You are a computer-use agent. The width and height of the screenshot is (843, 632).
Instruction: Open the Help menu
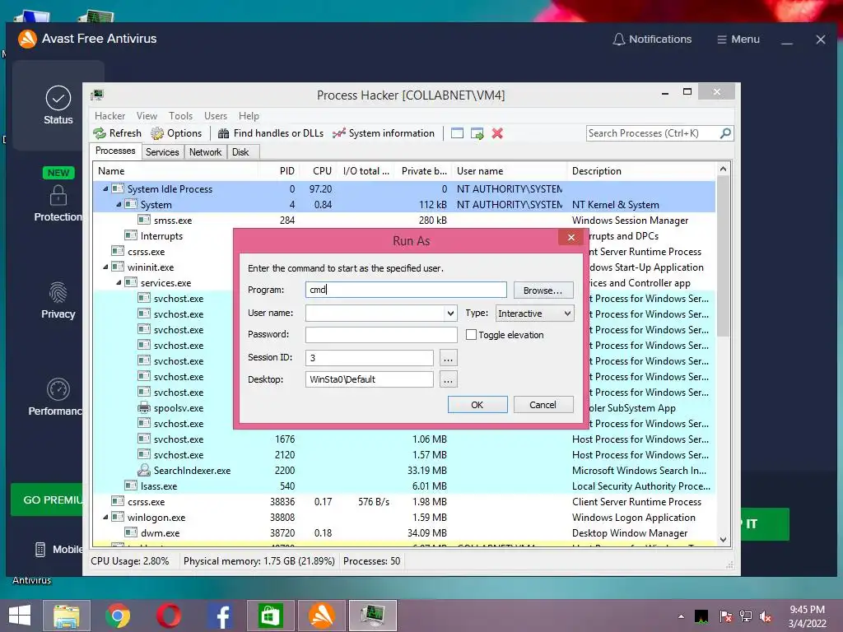(x=249, y=116)
